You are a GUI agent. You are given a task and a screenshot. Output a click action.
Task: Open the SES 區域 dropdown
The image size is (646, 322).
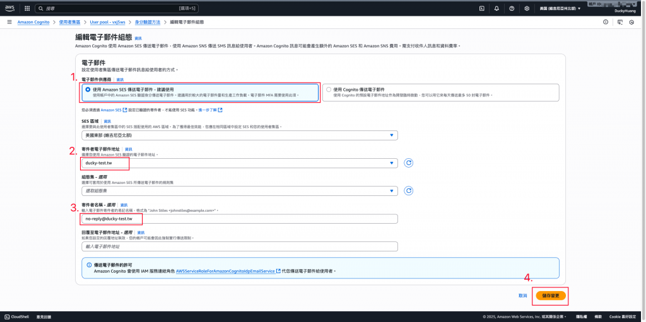[240, 135]
